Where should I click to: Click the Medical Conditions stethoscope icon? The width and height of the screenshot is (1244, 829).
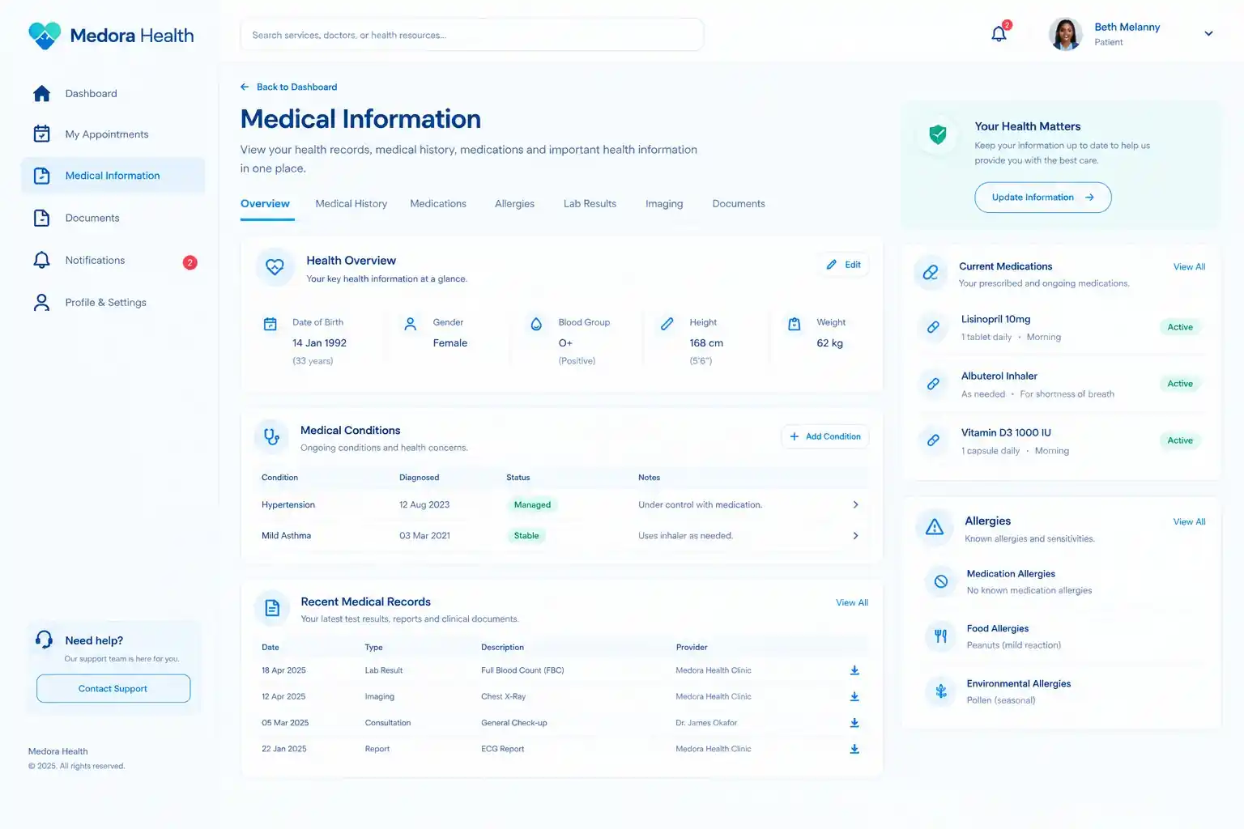tap(272, 437)
